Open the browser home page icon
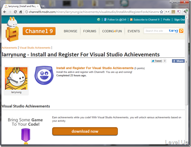191x147 pixels. click(21, 12)
